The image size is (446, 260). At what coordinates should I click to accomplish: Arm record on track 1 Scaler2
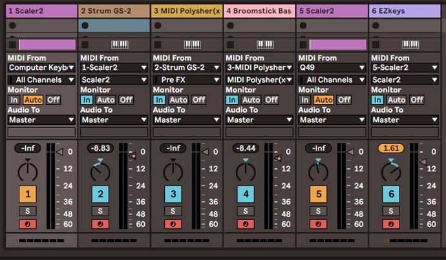pyautogui.click(x=27, y=224)
